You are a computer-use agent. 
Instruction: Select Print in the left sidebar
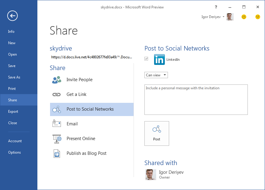click(x=12, y=89)
